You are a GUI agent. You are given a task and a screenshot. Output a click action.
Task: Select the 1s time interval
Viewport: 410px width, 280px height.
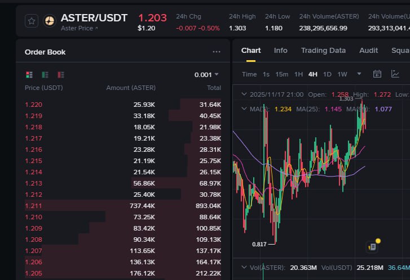pyautogui.click(x=266, y=74)
